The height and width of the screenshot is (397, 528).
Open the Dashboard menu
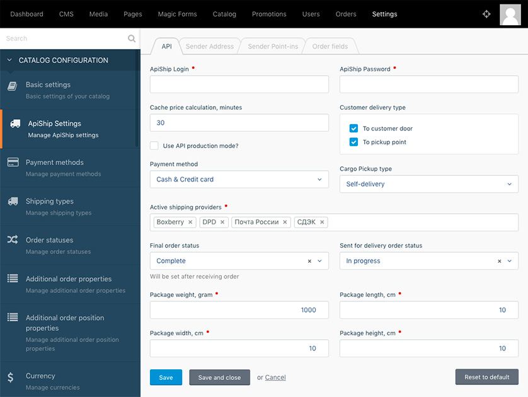coord(26,14)
